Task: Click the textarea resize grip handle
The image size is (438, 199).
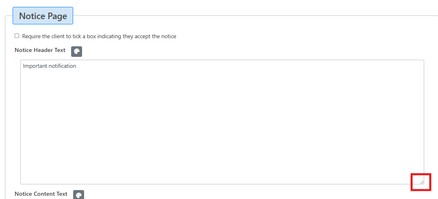Action: pos(422,182)
